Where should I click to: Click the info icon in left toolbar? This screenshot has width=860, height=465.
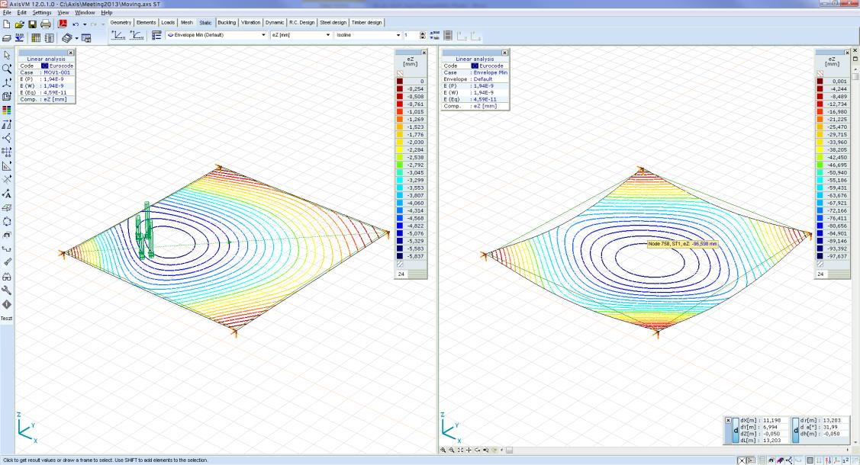pyautogui.click(x=7, y=304)
